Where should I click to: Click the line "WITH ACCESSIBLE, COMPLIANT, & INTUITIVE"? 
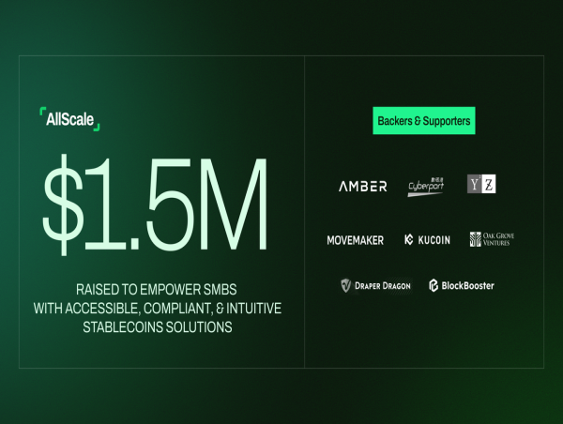click(158, 309)
